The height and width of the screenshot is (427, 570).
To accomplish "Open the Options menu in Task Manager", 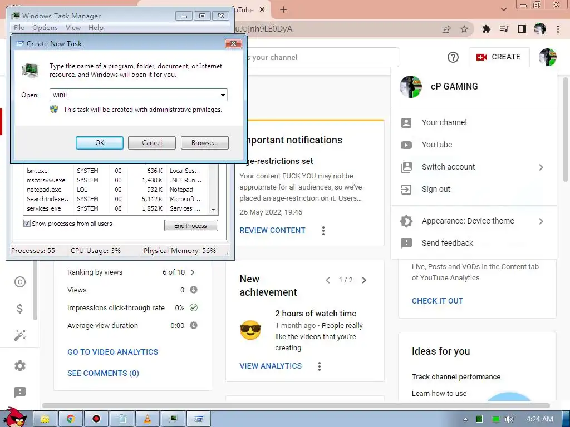I will click(45, 28).
